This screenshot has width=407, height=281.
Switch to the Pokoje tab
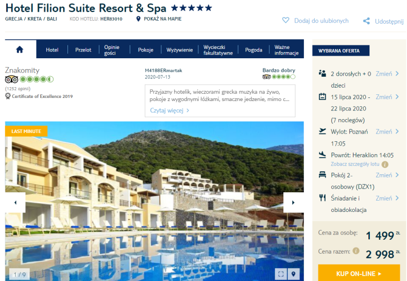146,49
